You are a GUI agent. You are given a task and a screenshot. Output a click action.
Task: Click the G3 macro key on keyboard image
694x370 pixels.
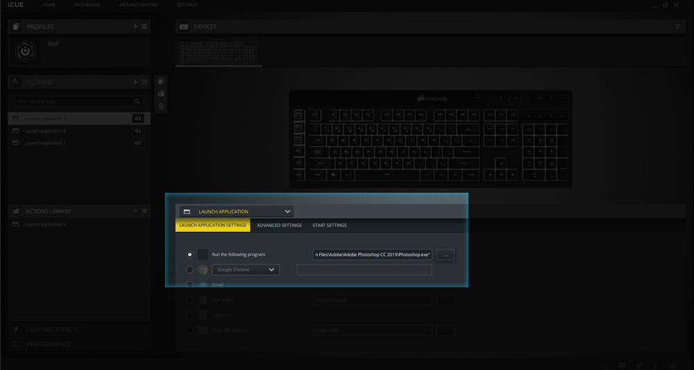point(298,139)
